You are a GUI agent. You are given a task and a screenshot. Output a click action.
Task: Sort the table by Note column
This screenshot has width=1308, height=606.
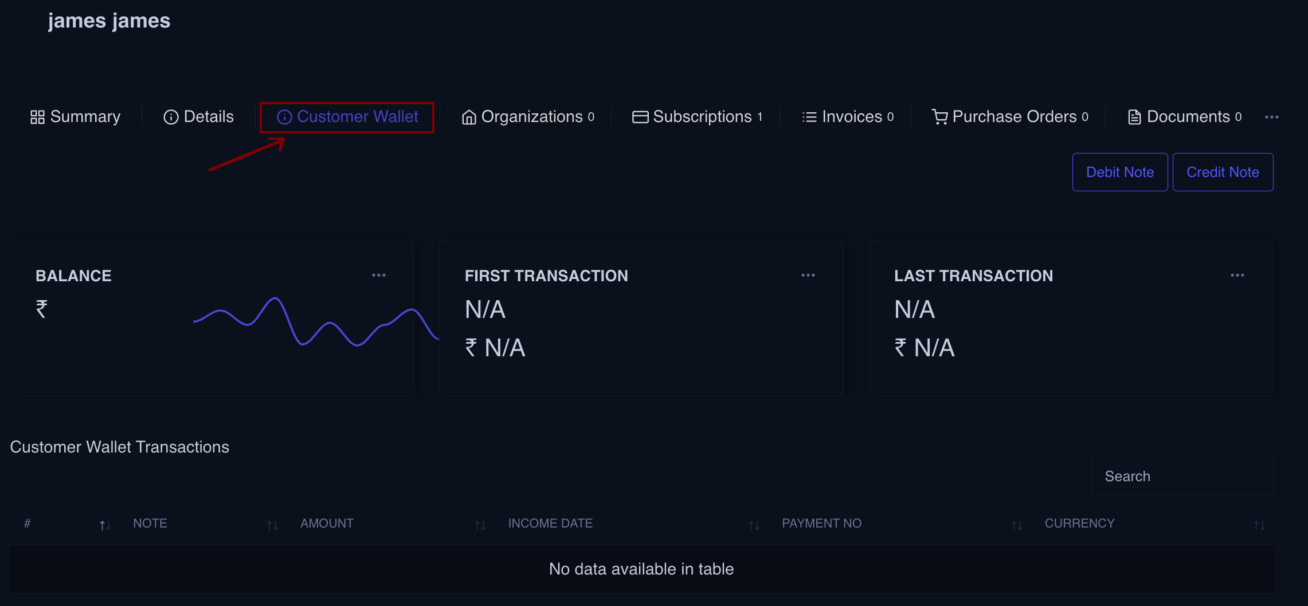(150, 524)
